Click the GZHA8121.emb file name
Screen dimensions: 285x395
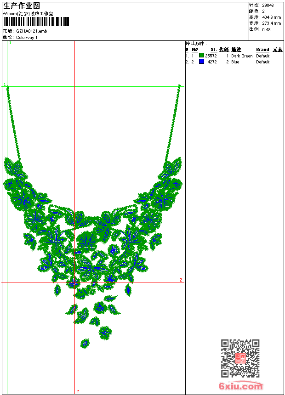31,31
